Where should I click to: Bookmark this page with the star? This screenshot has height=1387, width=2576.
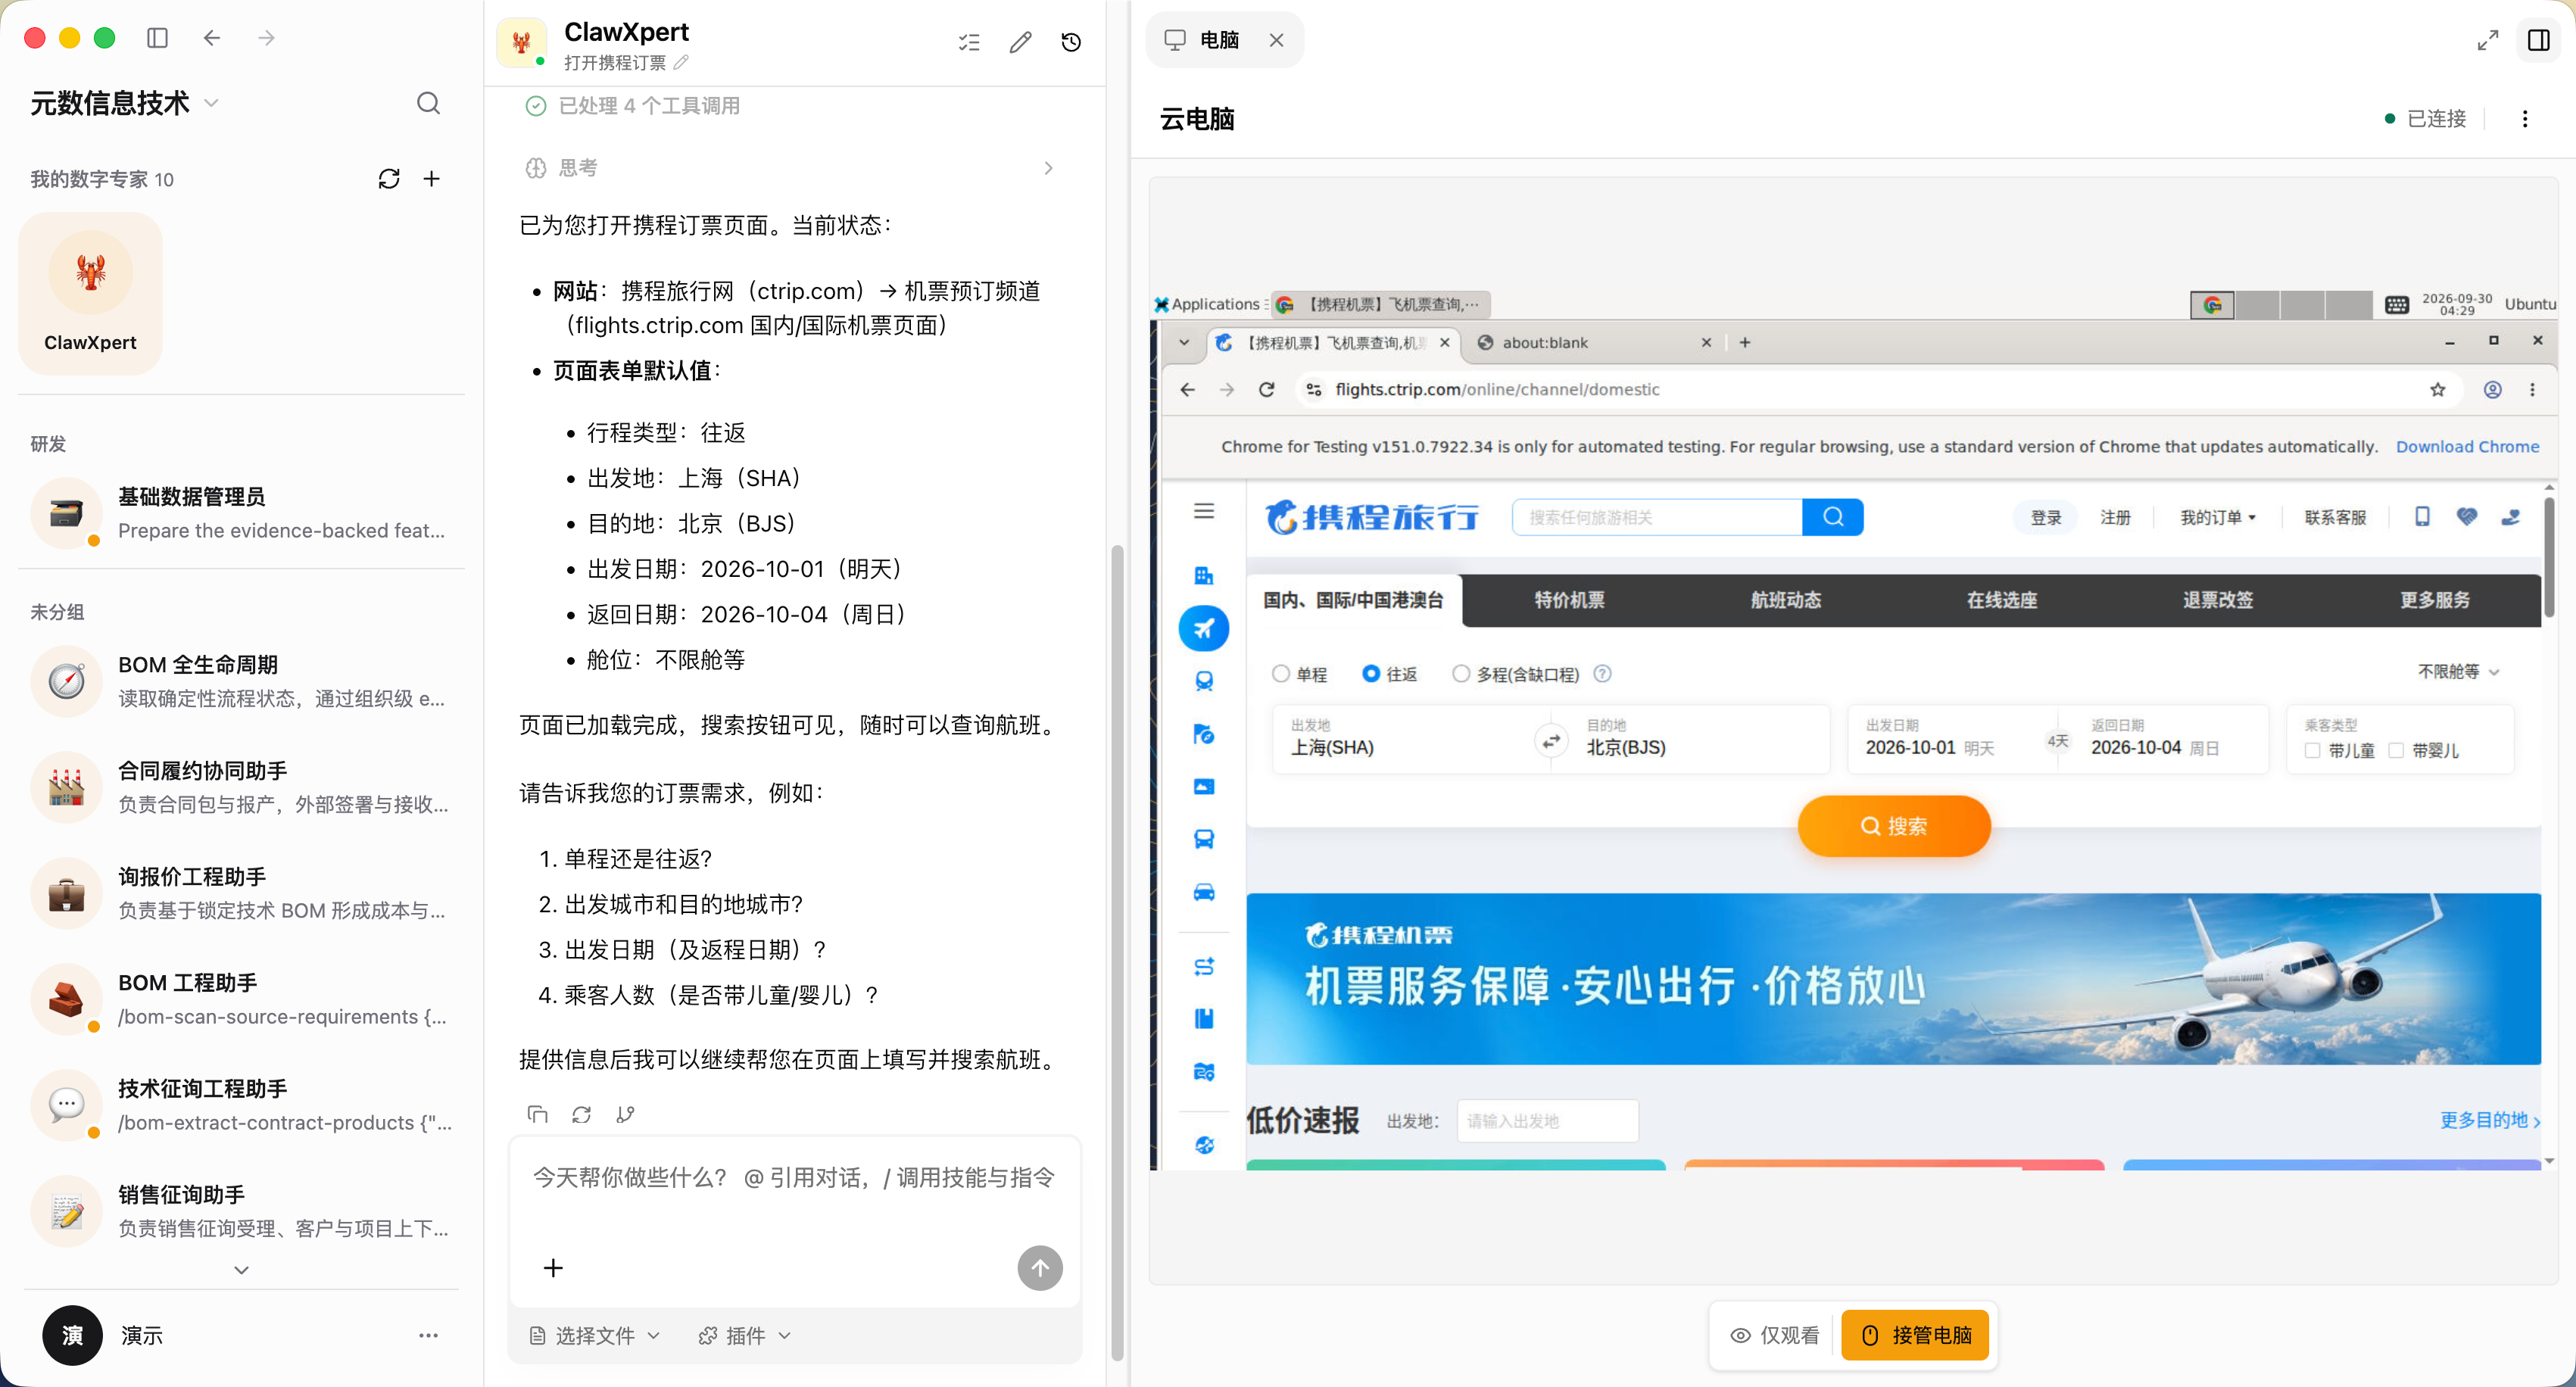[2438, 389]
